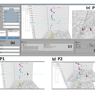
Task: Click the map zoom out minus button
Action: [x=28, y=30]
